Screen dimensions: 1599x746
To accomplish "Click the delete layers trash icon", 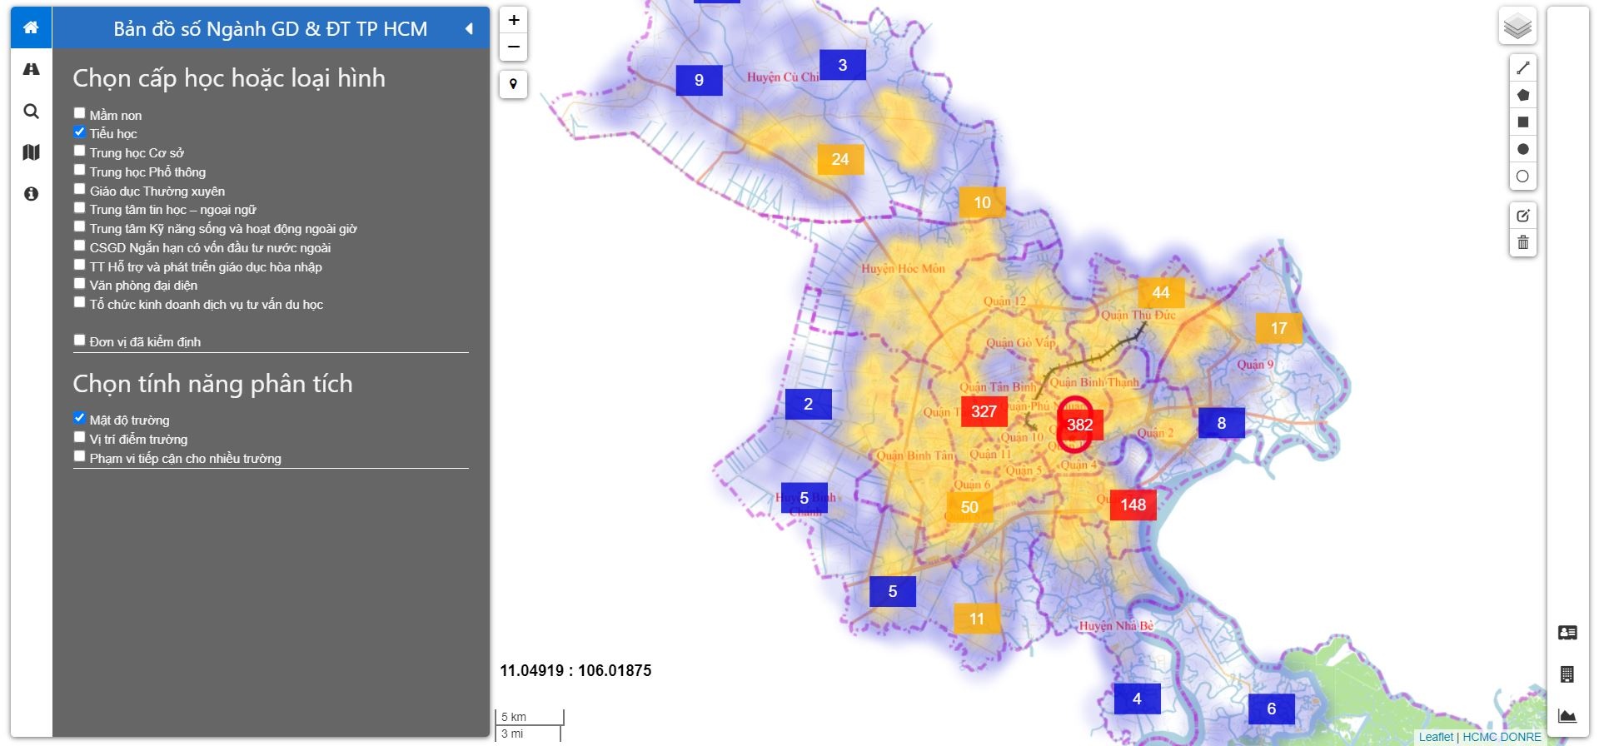I will (x=1523, y=242).
